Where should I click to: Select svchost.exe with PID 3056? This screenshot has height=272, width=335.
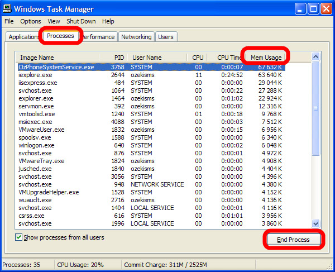click(x=151, y=176)
